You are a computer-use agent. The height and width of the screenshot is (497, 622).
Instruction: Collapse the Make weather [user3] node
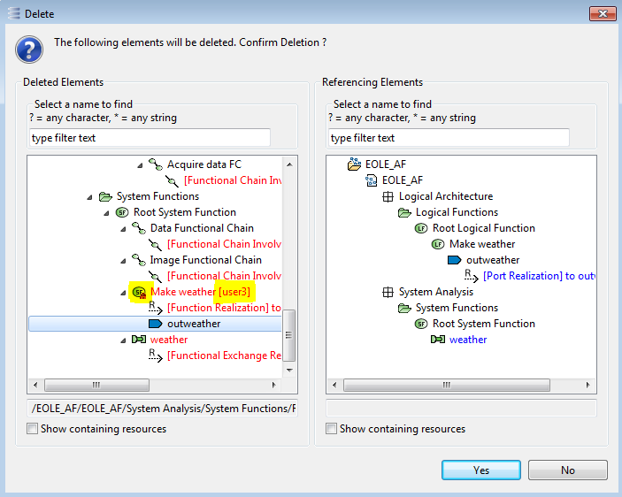123,292
